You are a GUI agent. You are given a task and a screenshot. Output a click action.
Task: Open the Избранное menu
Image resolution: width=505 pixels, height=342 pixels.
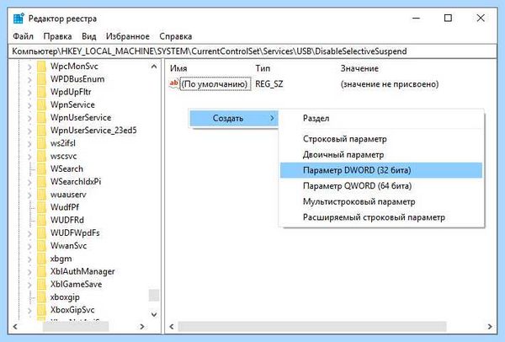point(128,36)
